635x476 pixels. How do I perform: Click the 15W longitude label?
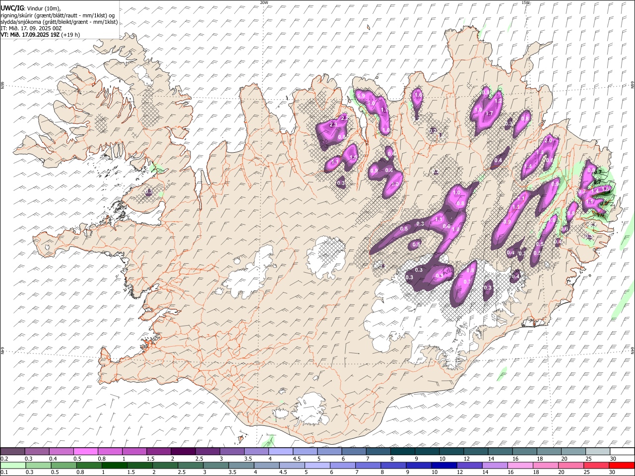tap(525, 2)
